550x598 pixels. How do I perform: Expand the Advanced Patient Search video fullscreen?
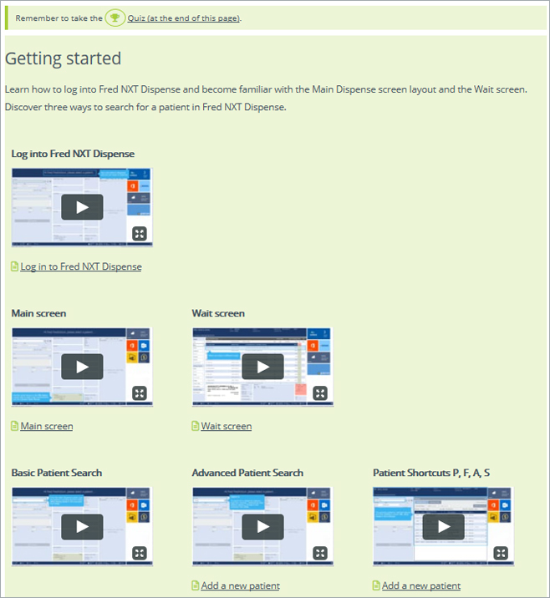(x=320, y=553)
